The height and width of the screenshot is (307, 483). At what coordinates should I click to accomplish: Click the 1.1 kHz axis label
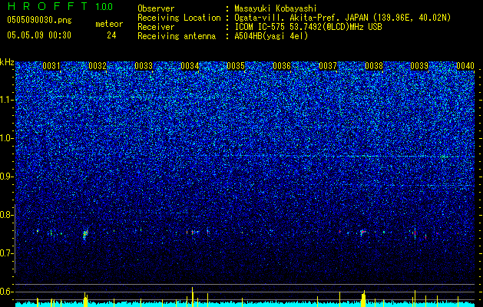point(7,100)
